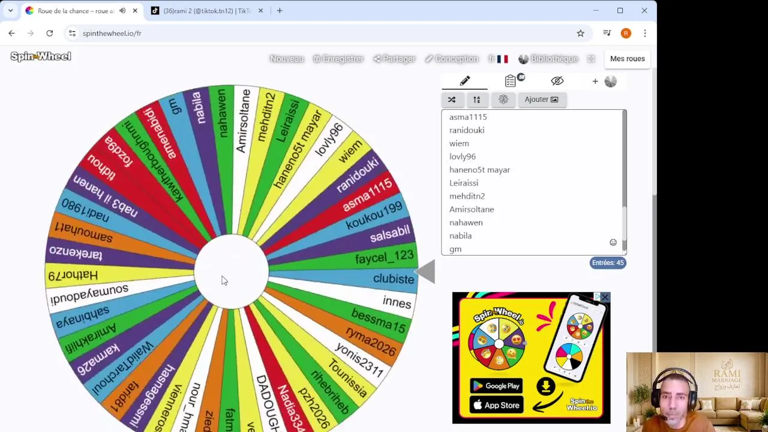Add a new wheel with plus icon
The width and height of the screenshot is (768, 432).
tap(595, 81)
